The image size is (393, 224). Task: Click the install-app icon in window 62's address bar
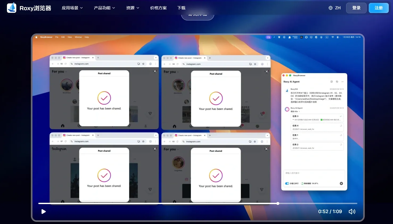click(250, 141)
